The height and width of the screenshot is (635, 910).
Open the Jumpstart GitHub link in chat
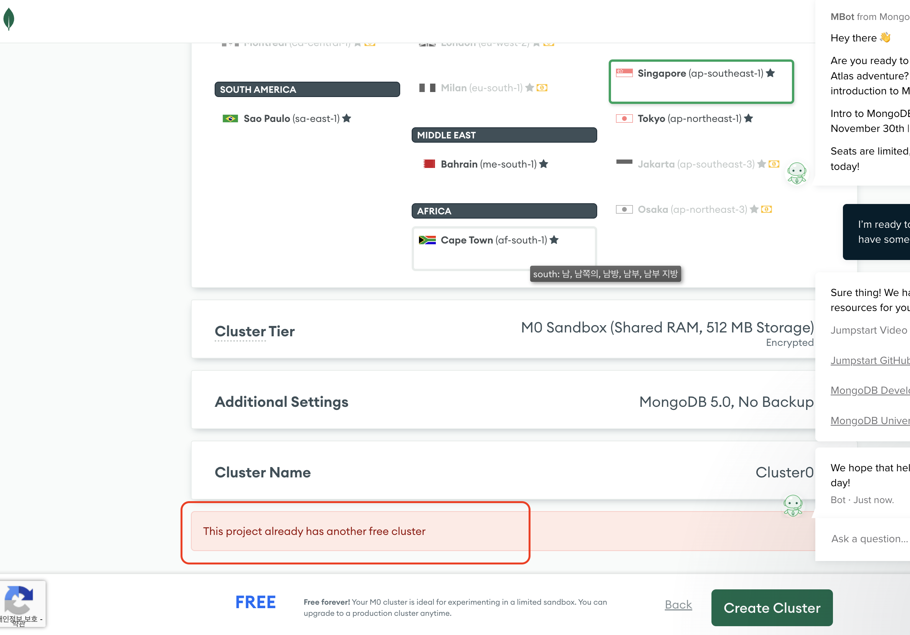click(870, 360)
